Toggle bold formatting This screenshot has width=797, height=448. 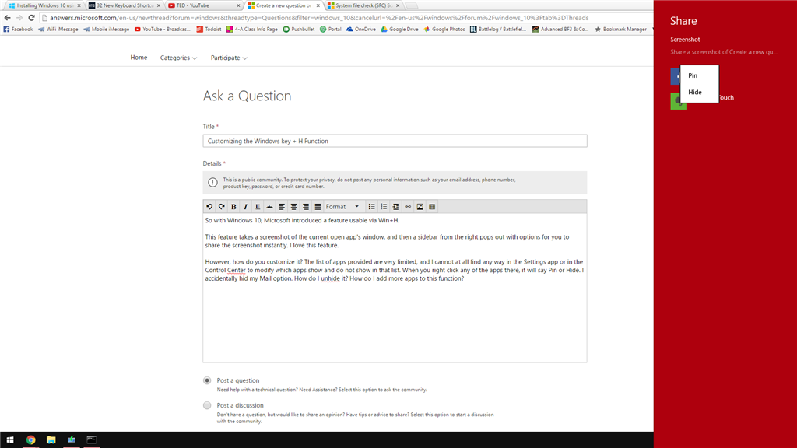pos(233,207)
